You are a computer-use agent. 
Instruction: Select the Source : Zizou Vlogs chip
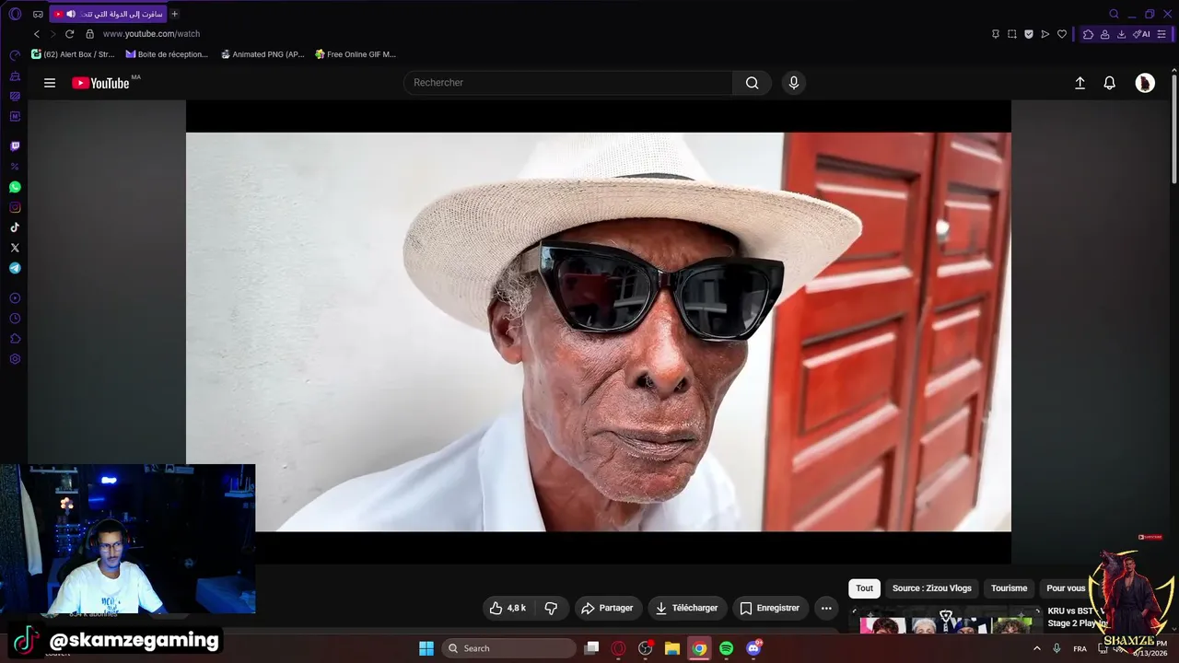(x=931, y=588)
